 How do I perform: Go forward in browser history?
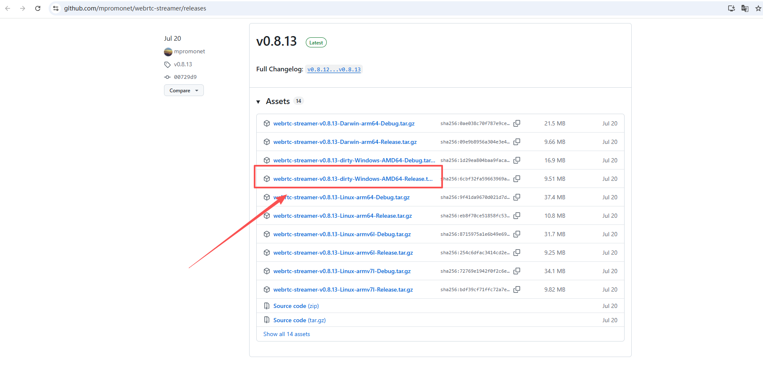[x=23, y=8]
